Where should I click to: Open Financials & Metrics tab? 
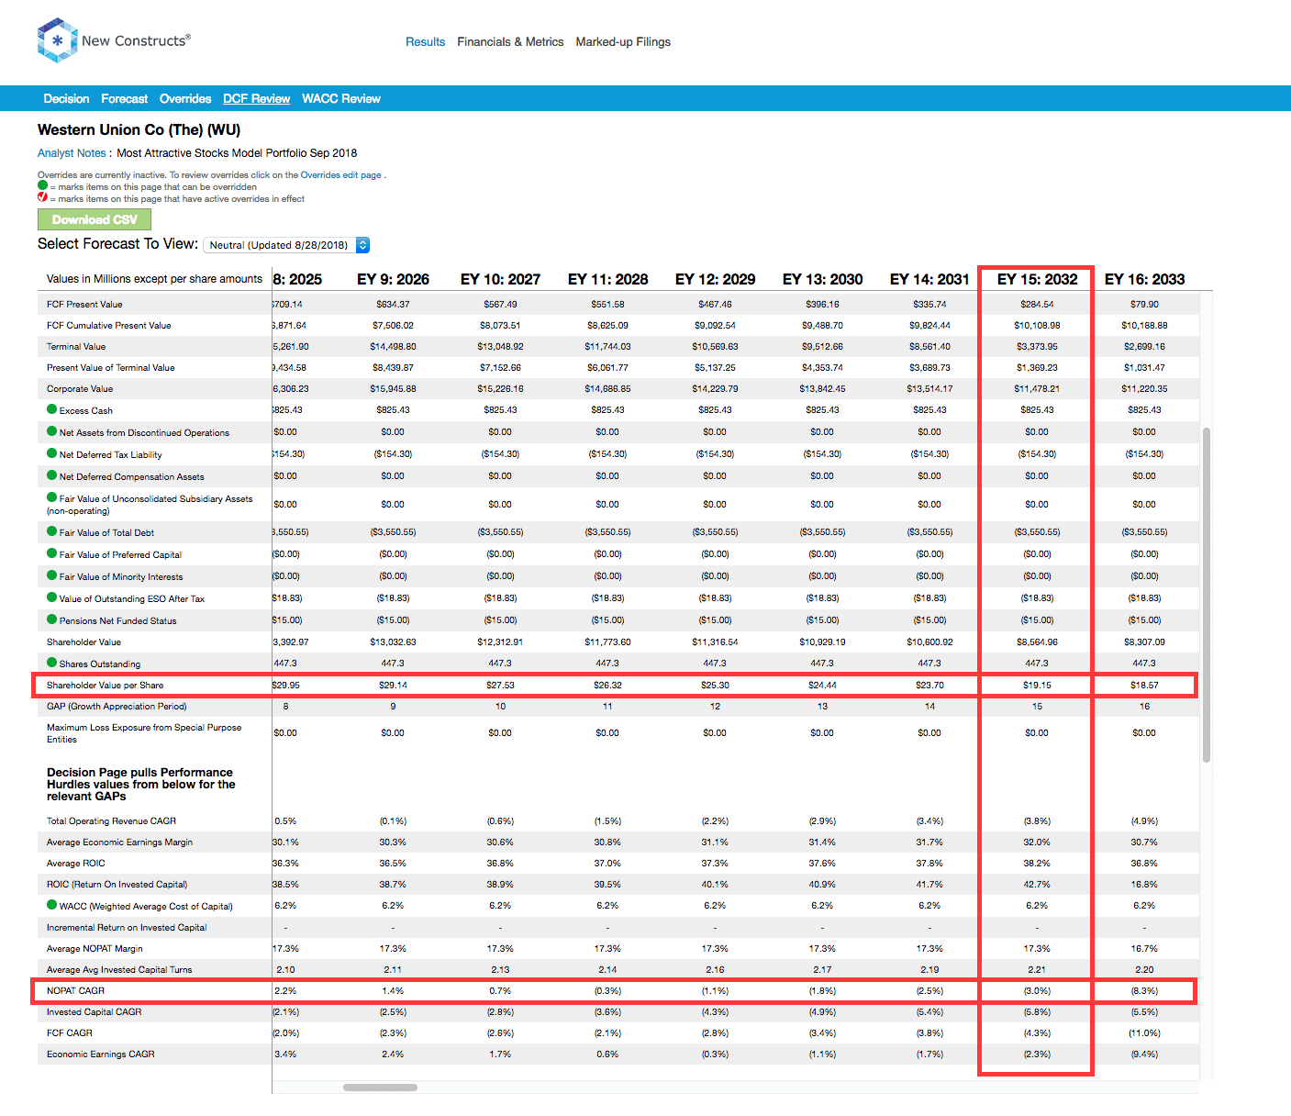(510, 41)
